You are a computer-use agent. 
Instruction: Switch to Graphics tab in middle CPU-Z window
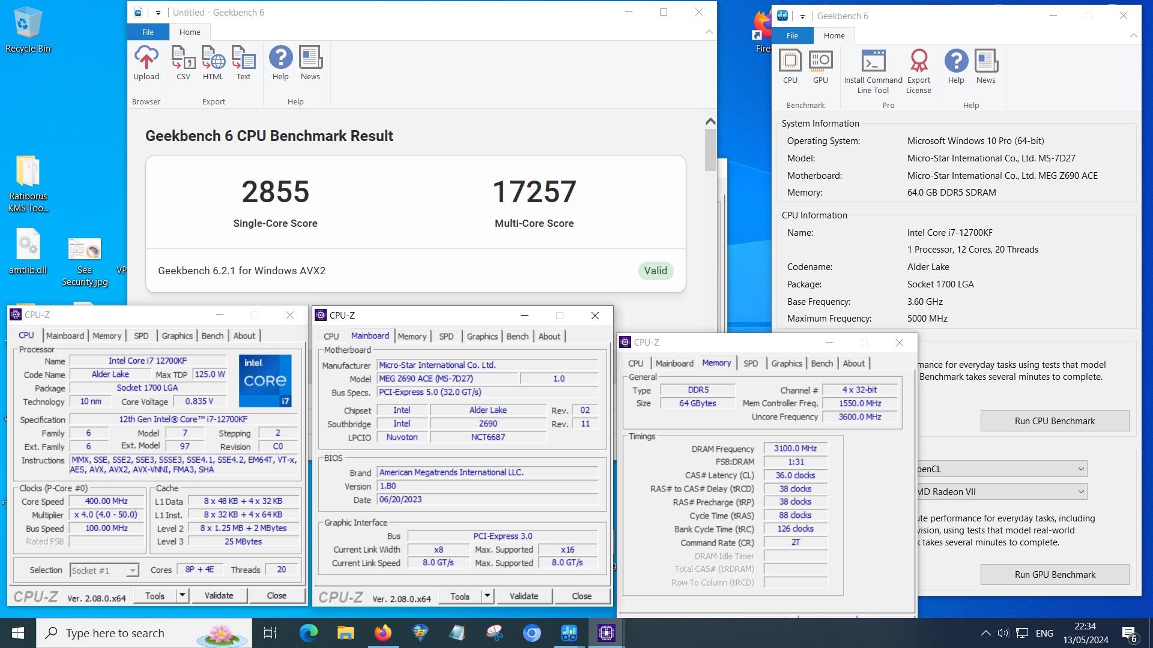click(482, 336)
